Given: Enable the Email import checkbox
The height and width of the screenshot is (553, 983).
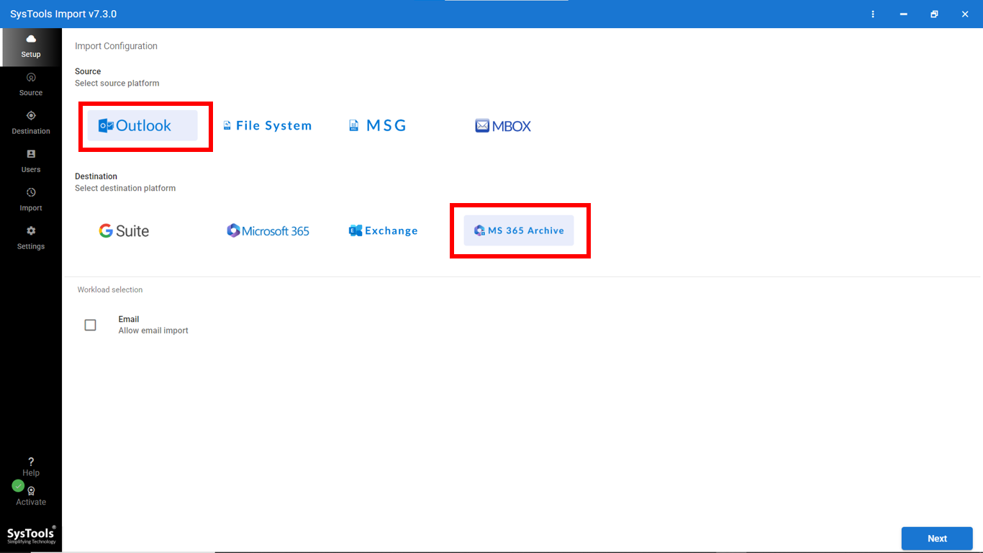Looking at the screenshot, I should click(90, 325).
